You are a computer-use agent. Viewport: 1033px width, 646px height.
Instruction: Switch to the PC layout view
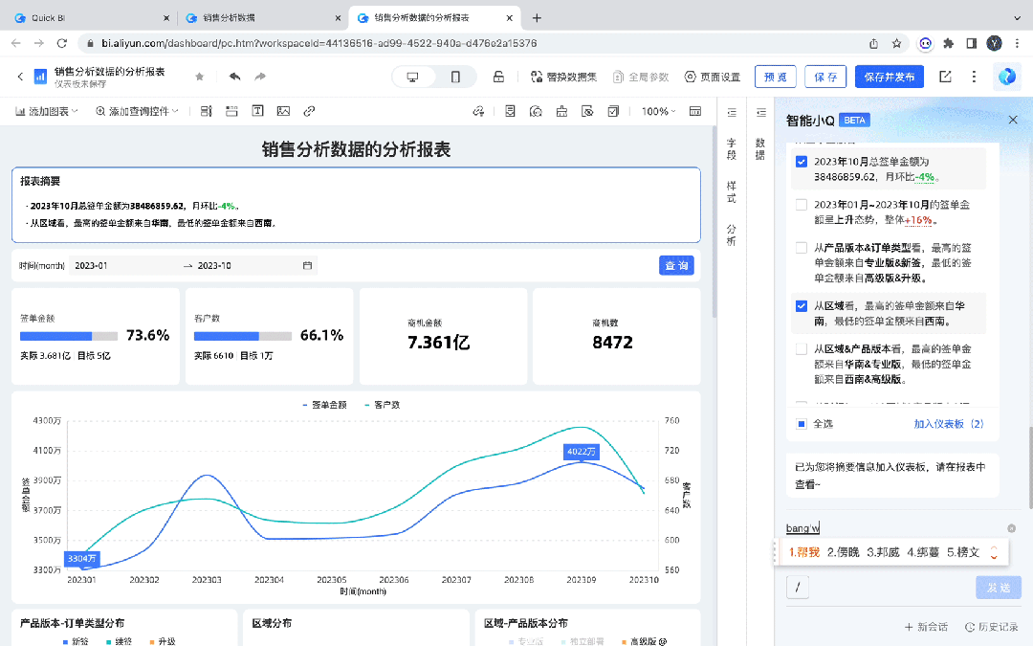pyautogui.click(x=413, y=78)
